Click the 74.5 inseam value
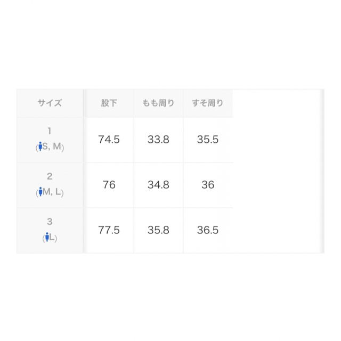Screen dimensions: 341x341 [x=109, y=140]
